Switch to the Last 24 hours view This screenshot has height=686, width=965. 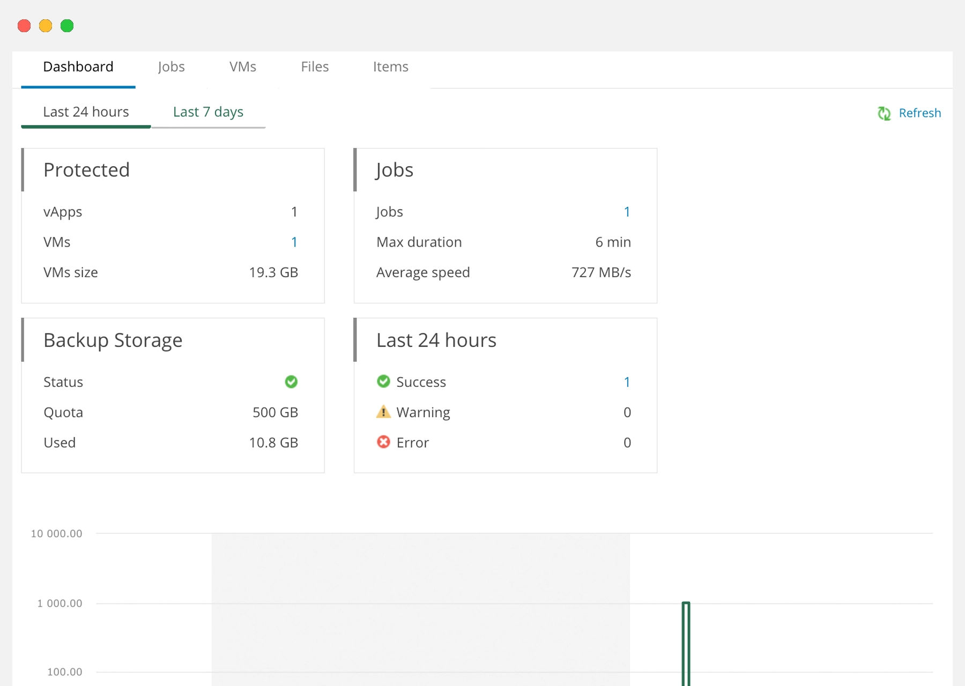[86, 112]
